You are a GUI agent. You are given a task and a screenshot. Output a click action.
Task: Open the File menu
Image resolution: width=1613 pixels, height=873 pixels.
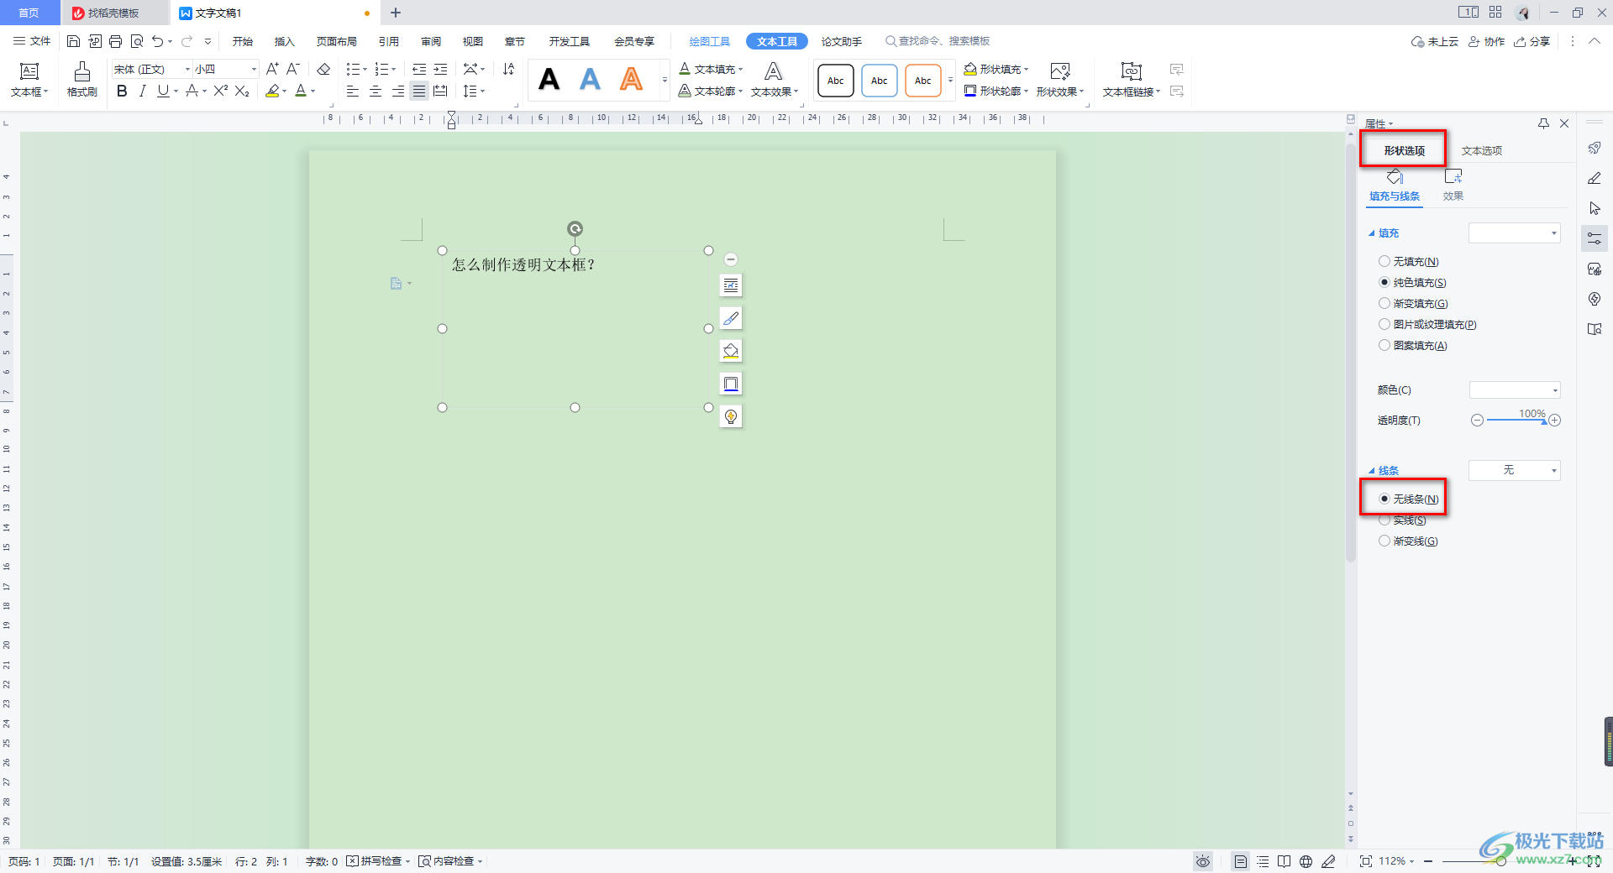tap(32, 41)
